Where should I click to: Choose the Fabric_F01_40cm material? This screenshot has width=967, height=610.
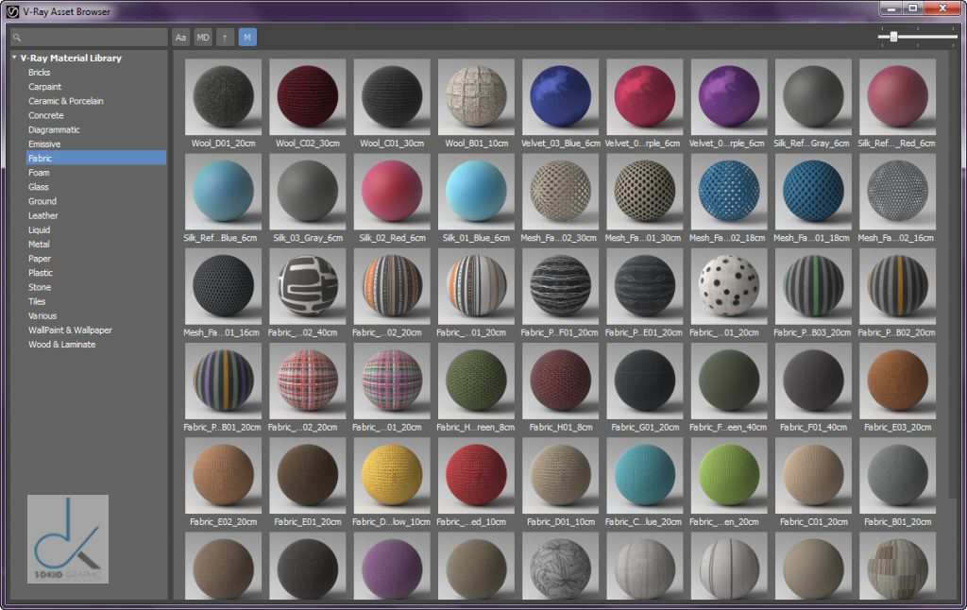813,381
